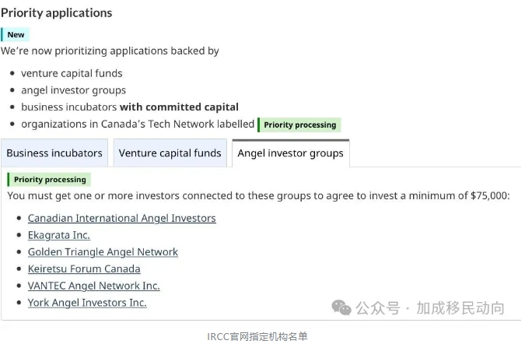Click the Priority processing badge inside tab panel
Viewport: 525px width, 351px height.
coord(49,180)
